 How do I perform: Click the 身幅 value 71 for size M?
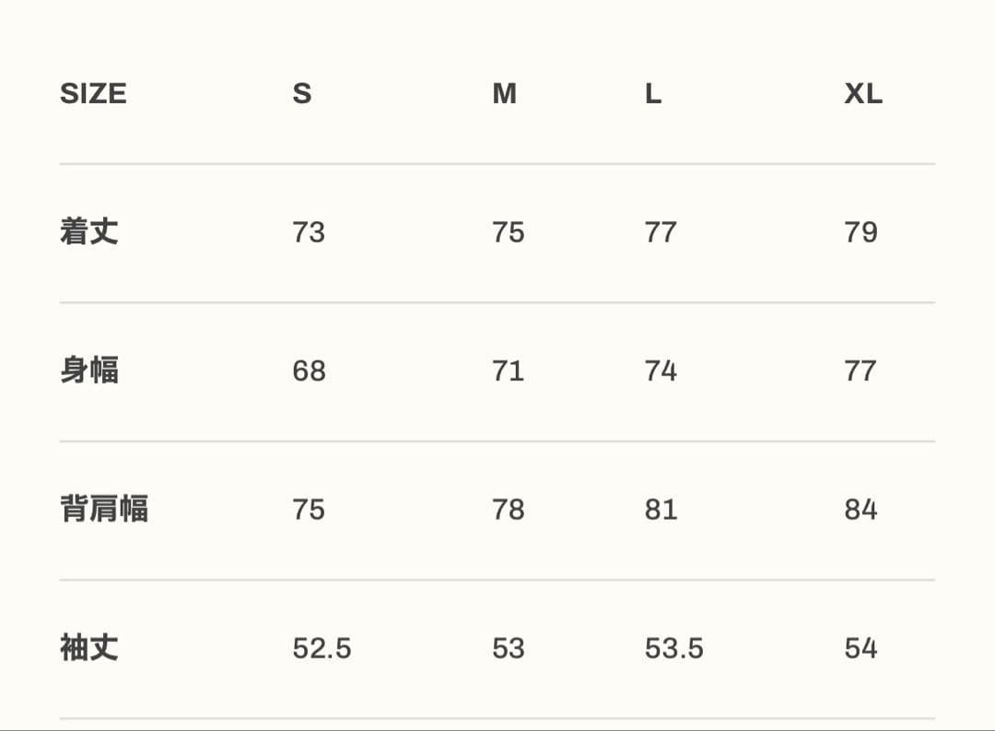[508, 371]
